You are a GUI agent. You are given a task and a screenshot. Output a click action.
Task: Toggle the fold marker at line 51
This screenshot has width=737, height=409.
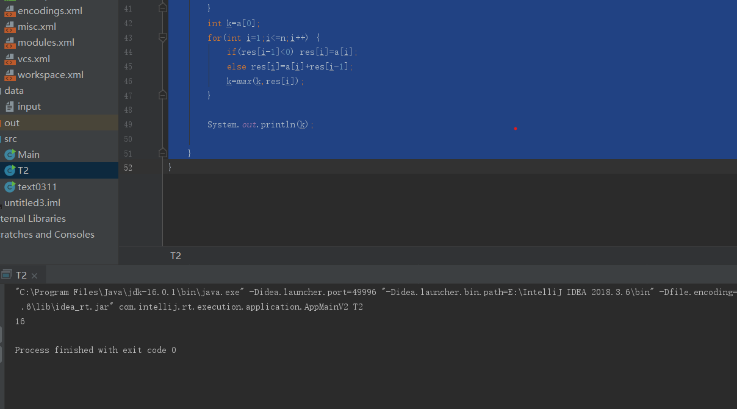[162, 153]
